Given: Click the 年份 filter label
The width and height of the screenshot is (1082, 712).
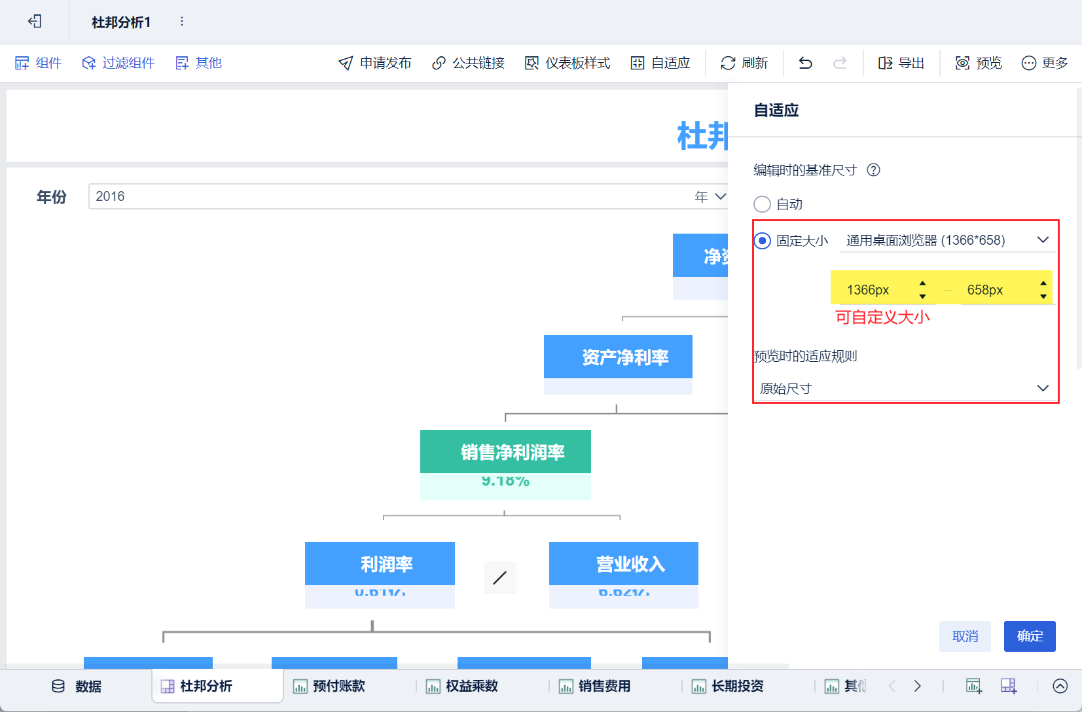Looking at the screenshot, I should pyautogui.click(x=52, y=197).
